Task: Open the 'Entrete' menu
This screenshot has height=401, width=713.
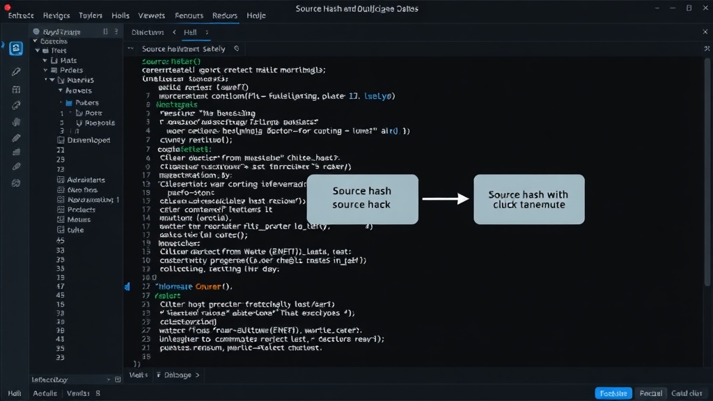Action: tap(21, 15)
